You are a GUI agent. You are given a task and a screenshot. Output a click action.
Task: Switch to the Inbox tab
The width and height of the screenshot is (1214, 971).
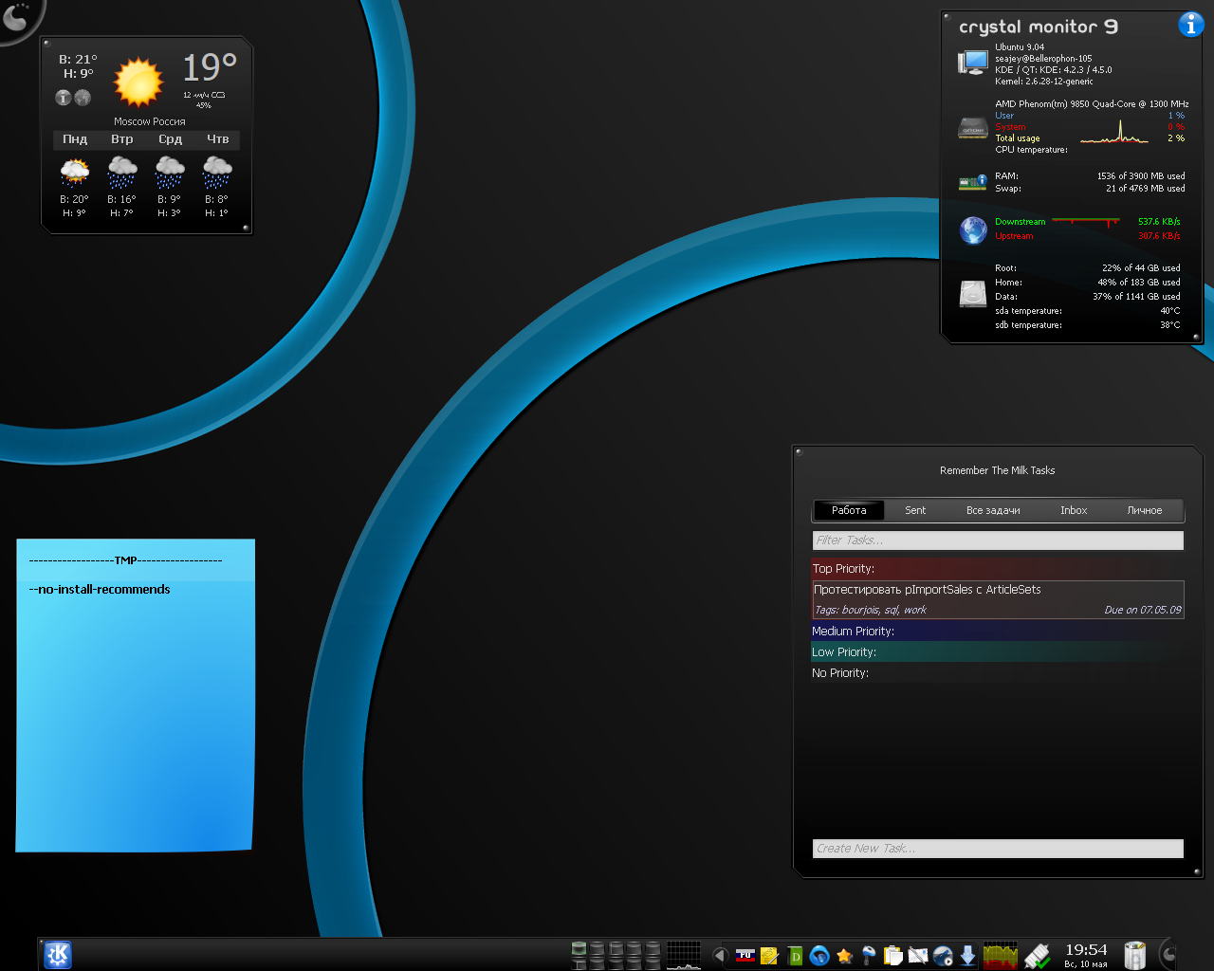pyautogui.click(x=1074, y=510)
